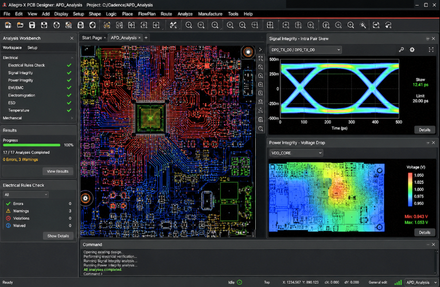Click Details in the Signal Integrity panel
Viewport: 440px width, 287px height.
tap(425, 130)
